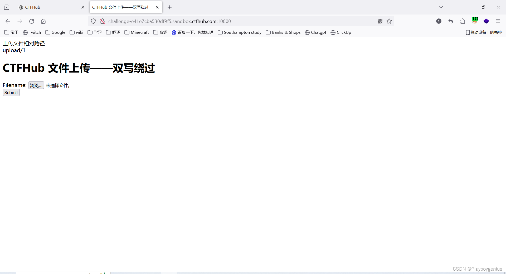Viewport: 506px width, 274px height.
Task: Restore down the browser window
Action: (484, 7)
